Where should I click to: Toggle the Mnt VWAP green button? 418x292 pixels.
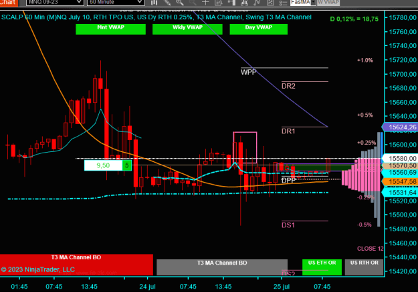pyautogui.click(x=110, y=29)
